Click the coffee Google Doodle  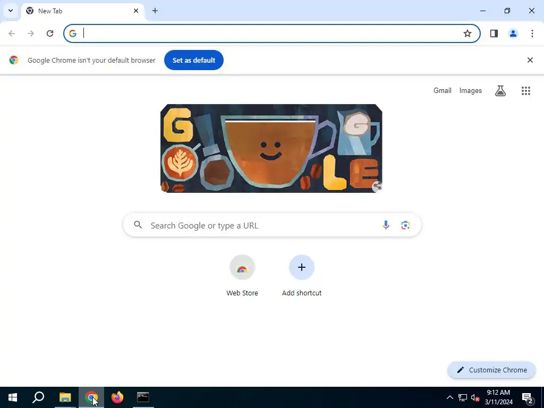[271, 148]
